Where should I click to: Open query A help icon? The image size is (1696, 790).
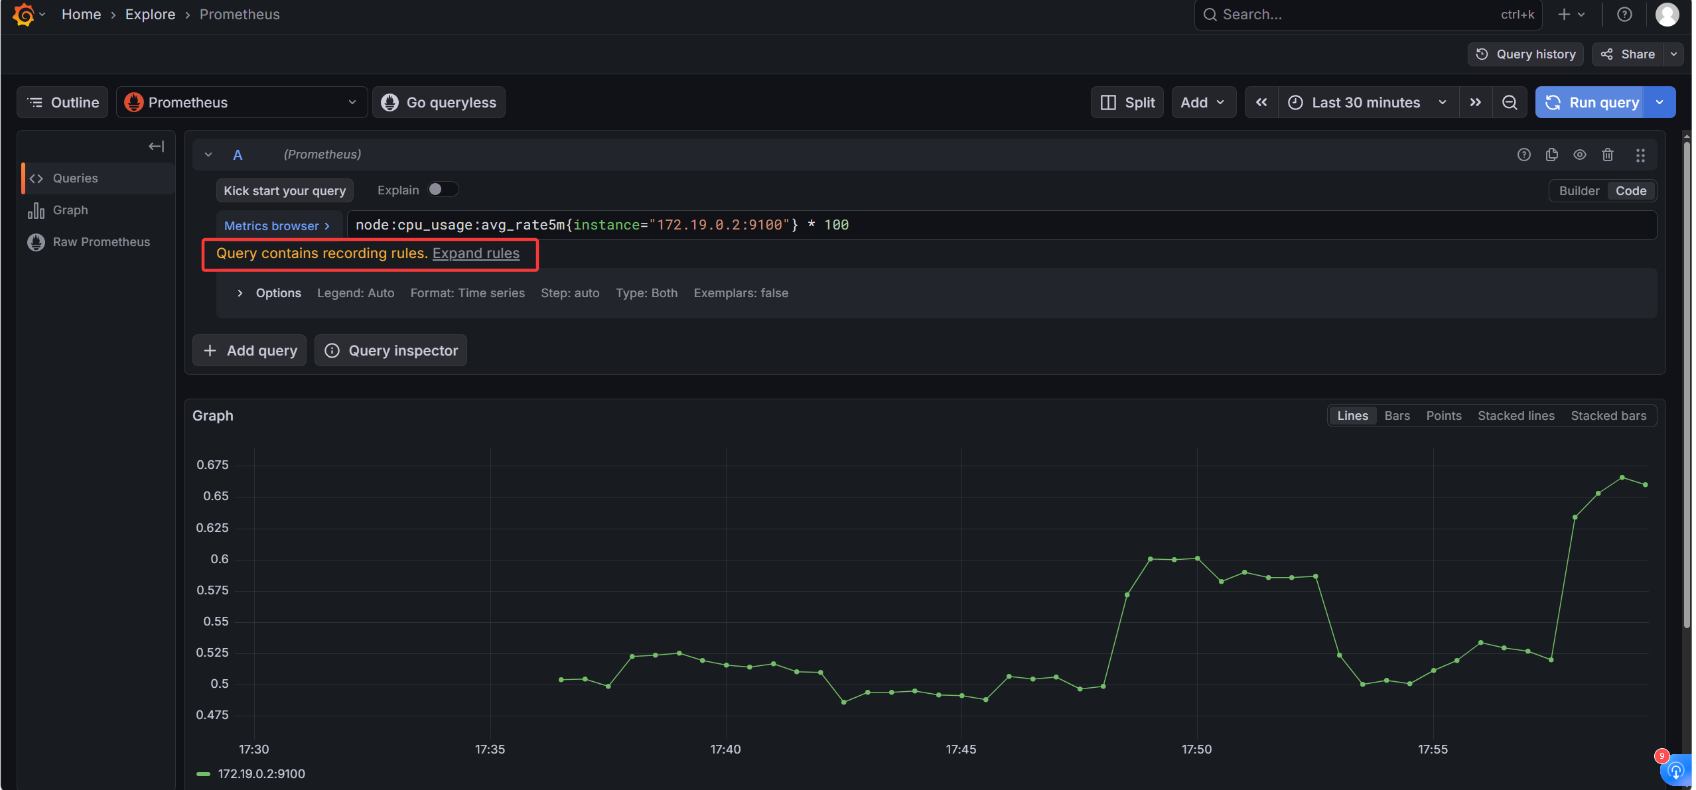point(1523,155)
